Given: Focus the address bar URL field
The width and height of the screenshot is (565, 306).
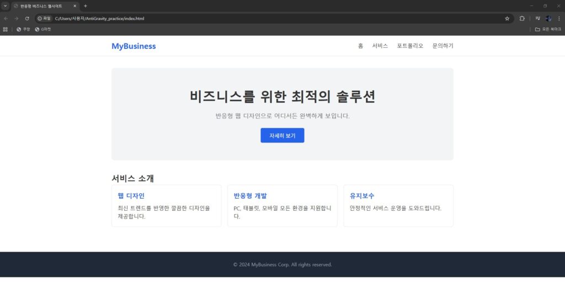Looking at the screenshot, I should pyautogui.click(x=274, y=18).
